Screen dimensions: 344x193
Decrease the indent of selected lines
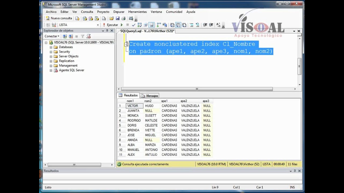point(205,25)
